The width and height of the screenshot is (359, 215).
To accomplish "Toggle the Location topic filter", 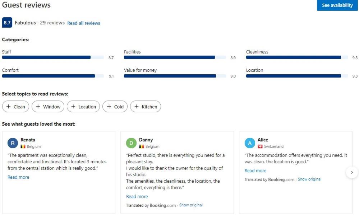I will tap(83, 107).
